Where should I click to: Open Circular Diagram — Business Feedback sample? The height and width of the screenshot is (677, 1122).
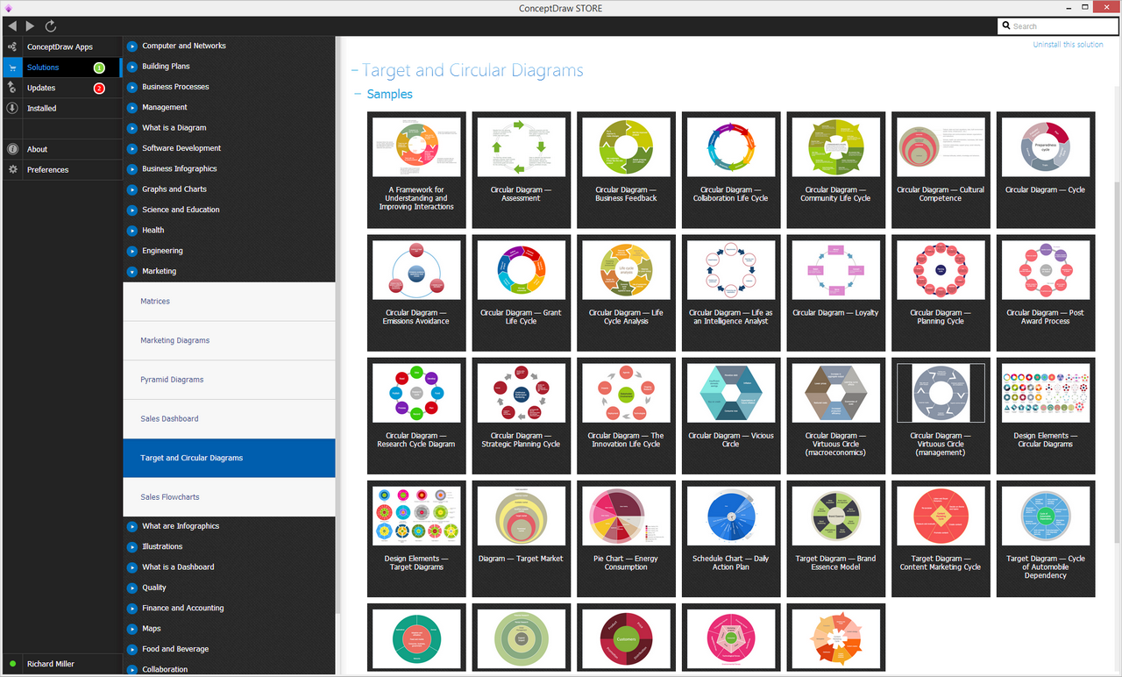(x=626, y=170)
